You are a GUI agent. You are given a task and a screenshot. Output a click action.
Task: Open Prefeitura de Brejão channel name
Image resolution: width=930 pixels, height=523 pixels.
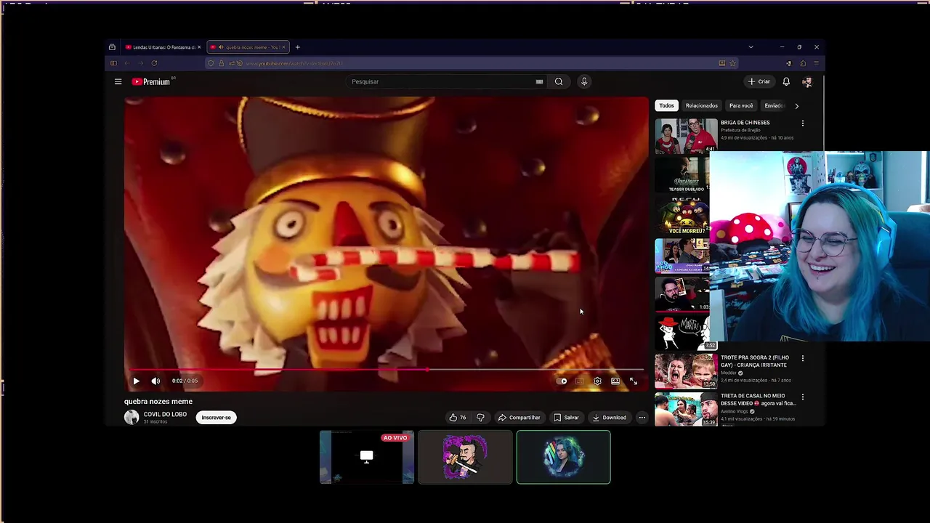click(740, 130)
